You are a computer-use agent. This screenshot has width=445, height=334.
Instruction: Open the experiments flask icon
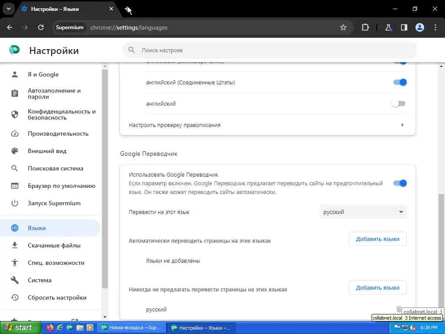click(388, 27)
